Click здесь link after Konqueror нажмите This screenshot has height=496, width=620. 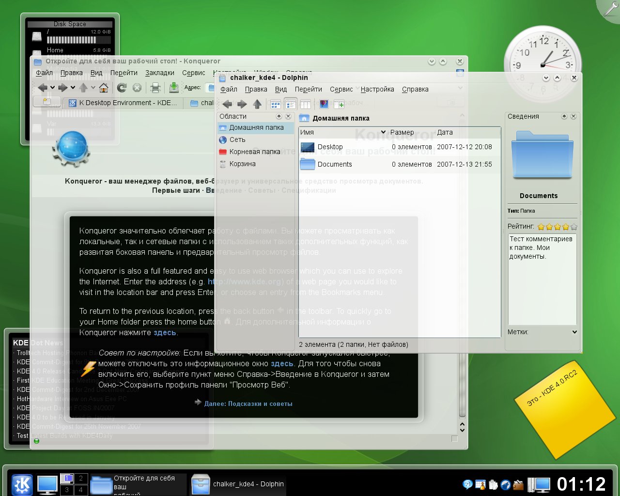click(x=165, y=332)
